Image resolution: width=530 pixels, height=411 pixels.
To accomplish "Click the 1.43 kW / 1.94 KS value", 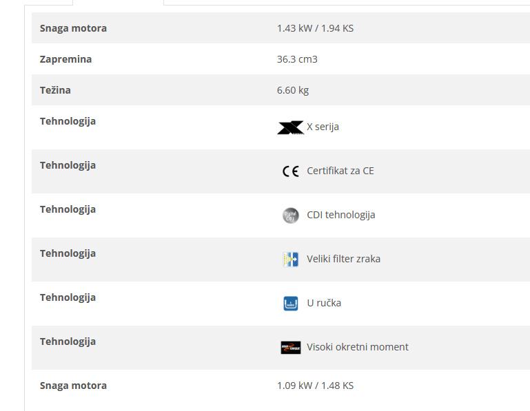I will tap(315, 28).
